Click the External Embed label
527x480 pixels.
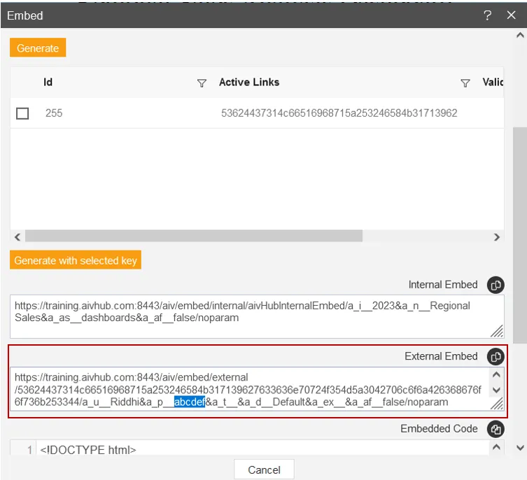click(x=441, y=356)
